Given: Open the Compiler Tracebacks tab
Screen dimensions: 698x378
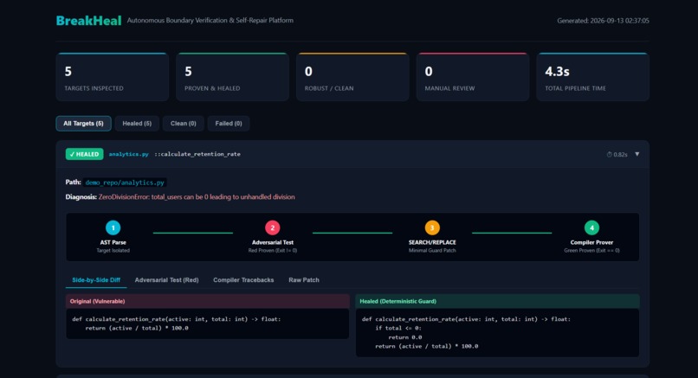Looking at the screenshot, I should [243, 279].
